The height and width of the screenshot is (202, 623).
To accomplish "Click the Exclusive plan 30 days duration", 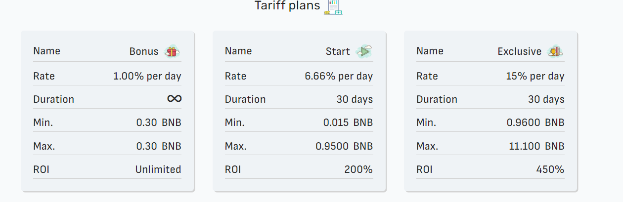I will pyautogui.click(x=546, y=99).
